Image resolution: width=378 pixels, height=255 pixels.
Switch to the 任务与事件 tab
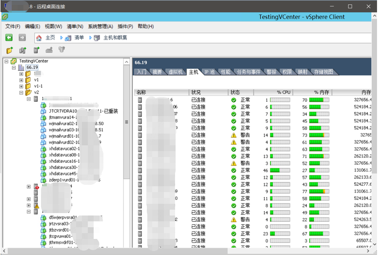[249, 72]
